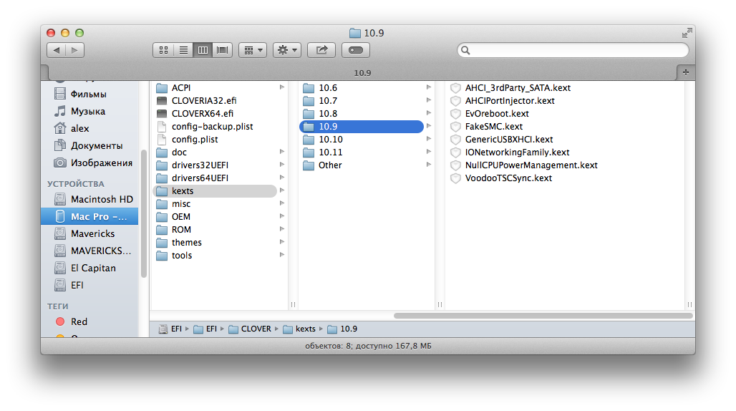Screen dimensions: 736x411
Task: Select the 10.9 tab in tab bar
Action: click(362, 73)
